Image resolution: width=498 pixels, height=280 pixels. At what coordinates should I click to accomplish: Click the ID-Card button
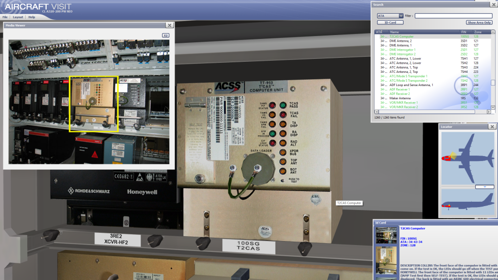[390, 22]
